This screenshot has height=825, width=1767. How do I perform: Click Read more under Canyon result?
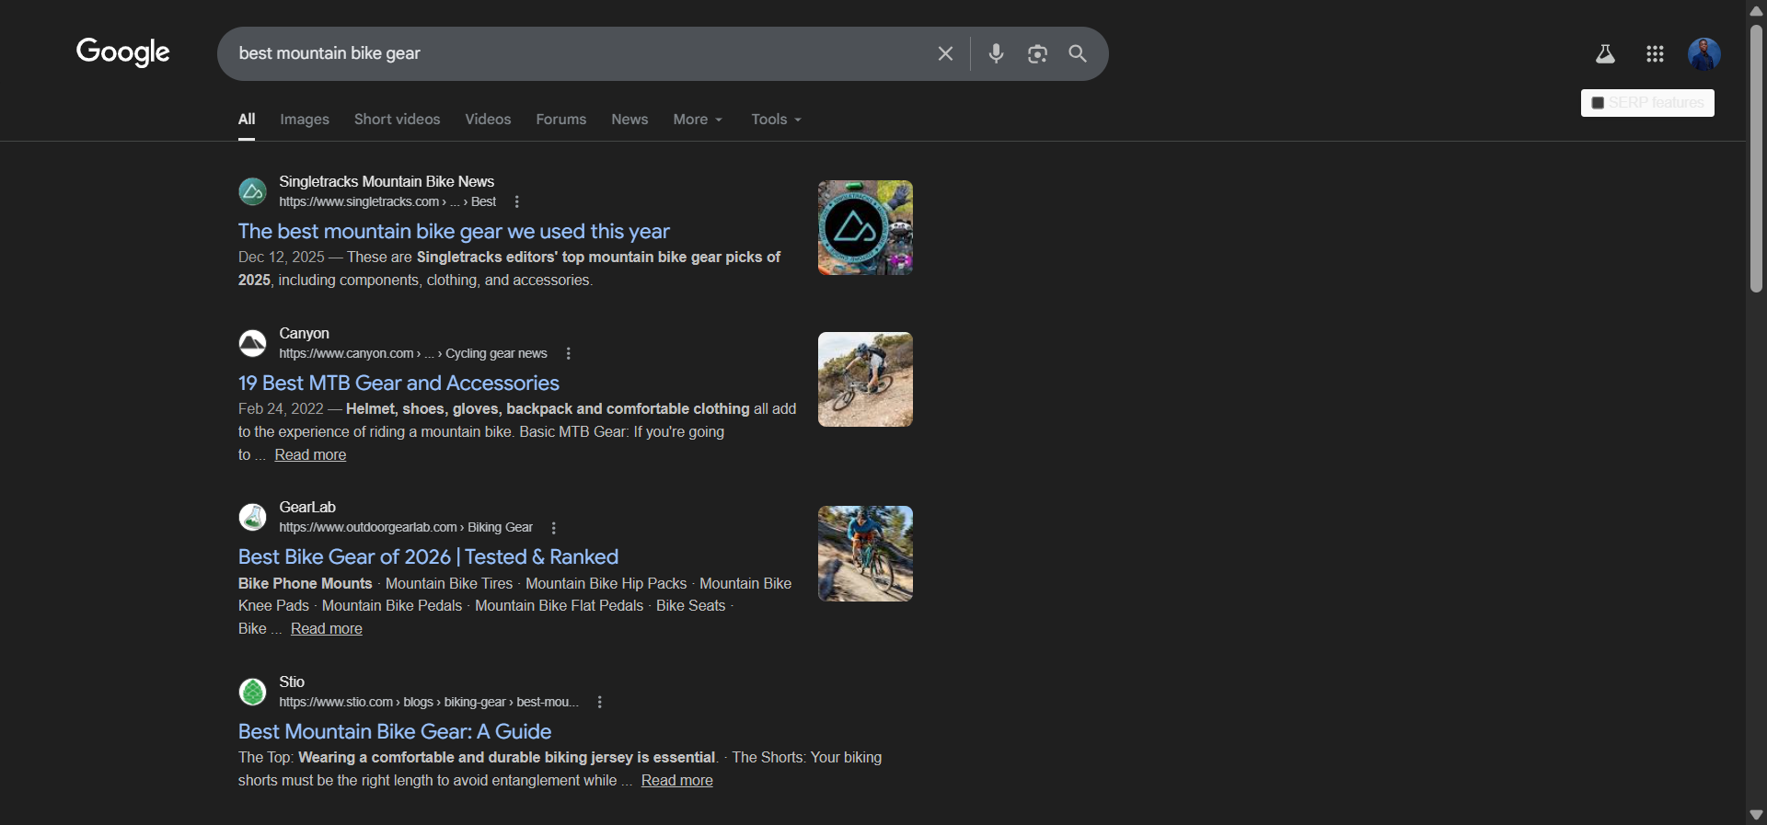coord(310,454)
